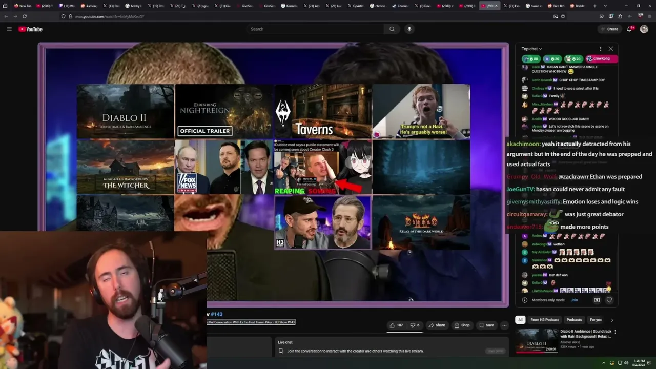This screenshot has width=656, height=369.
Task: Open Diablo Relax in This Dark World video
Action: click(x=421, y=222)
